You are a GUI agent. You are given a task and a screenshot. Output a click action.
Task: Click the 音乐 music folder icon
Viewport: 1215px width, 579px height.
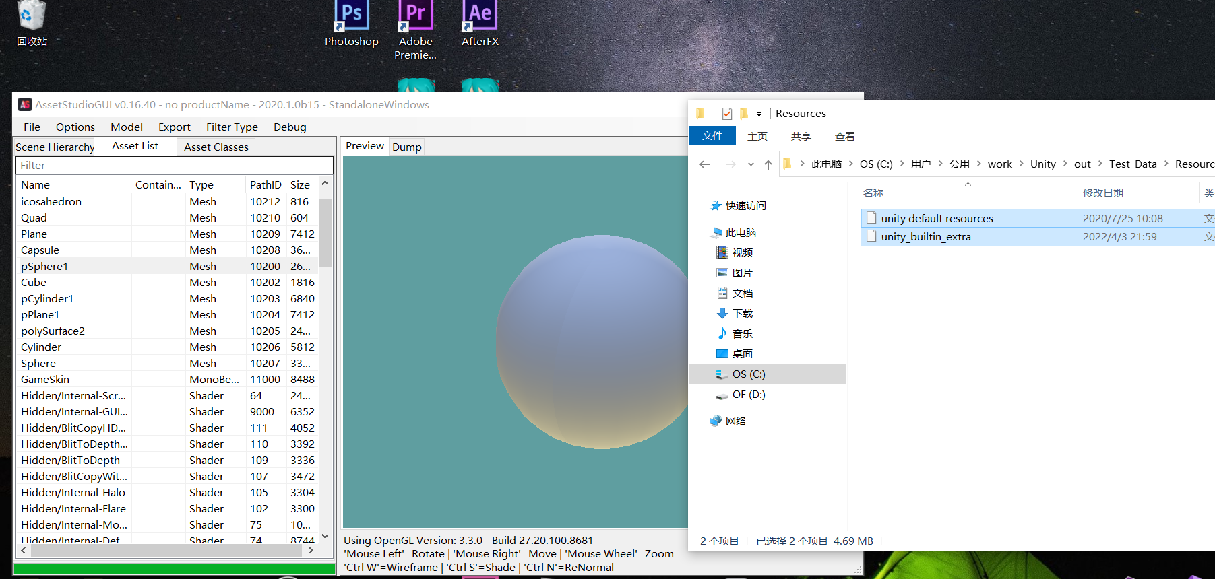pyautogui.click(x=722, y=334)
